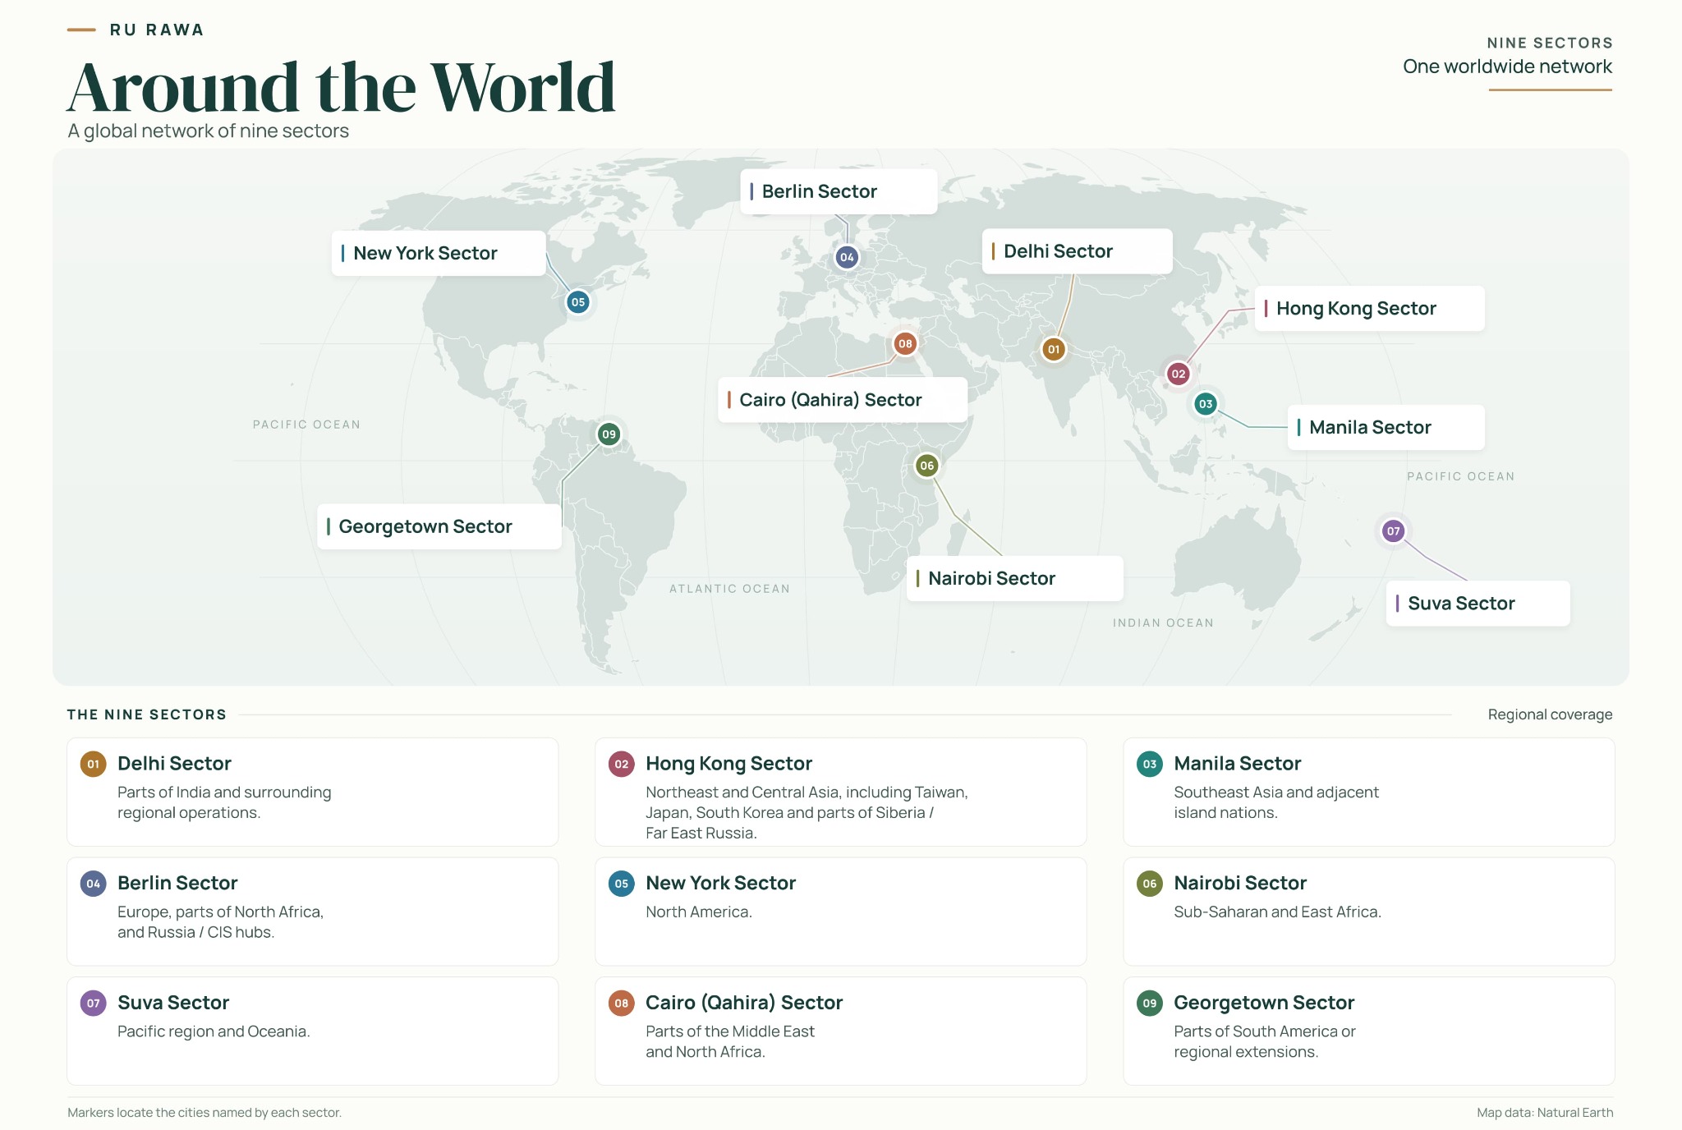Click 'North America.' description text
1682x1130 pixels.
click(x=698, y=912)
